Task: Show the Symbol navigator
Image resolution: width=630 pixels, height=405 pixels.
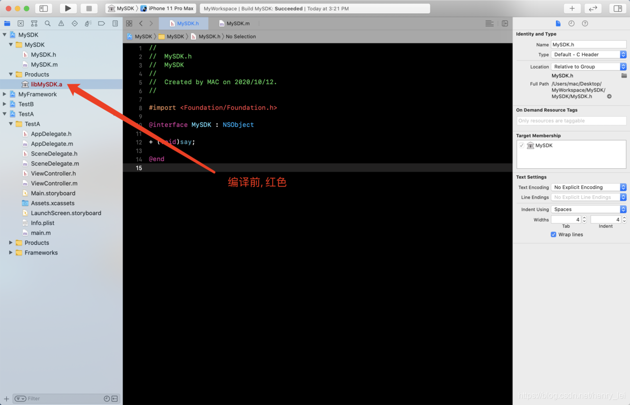Action: pyautogui.click(x=34, y=23)
